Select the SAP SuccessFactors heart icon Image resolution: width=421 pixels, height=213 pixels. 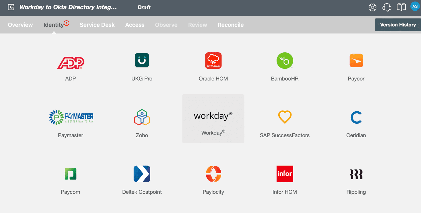pyautogui.click(x=284, y=117)
